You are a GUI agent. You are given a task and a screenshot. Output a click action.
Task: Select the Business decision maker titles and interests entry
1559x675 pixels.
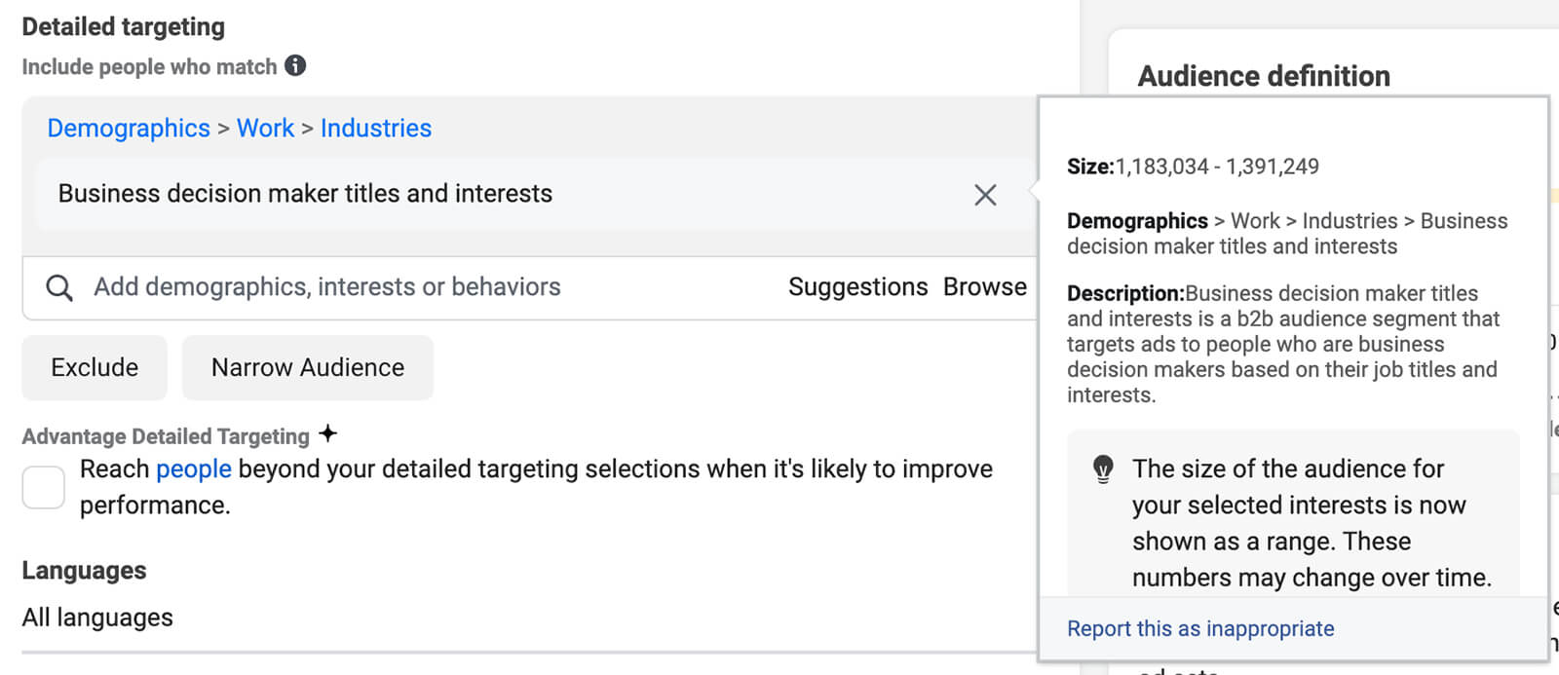[x=305, y=194]
